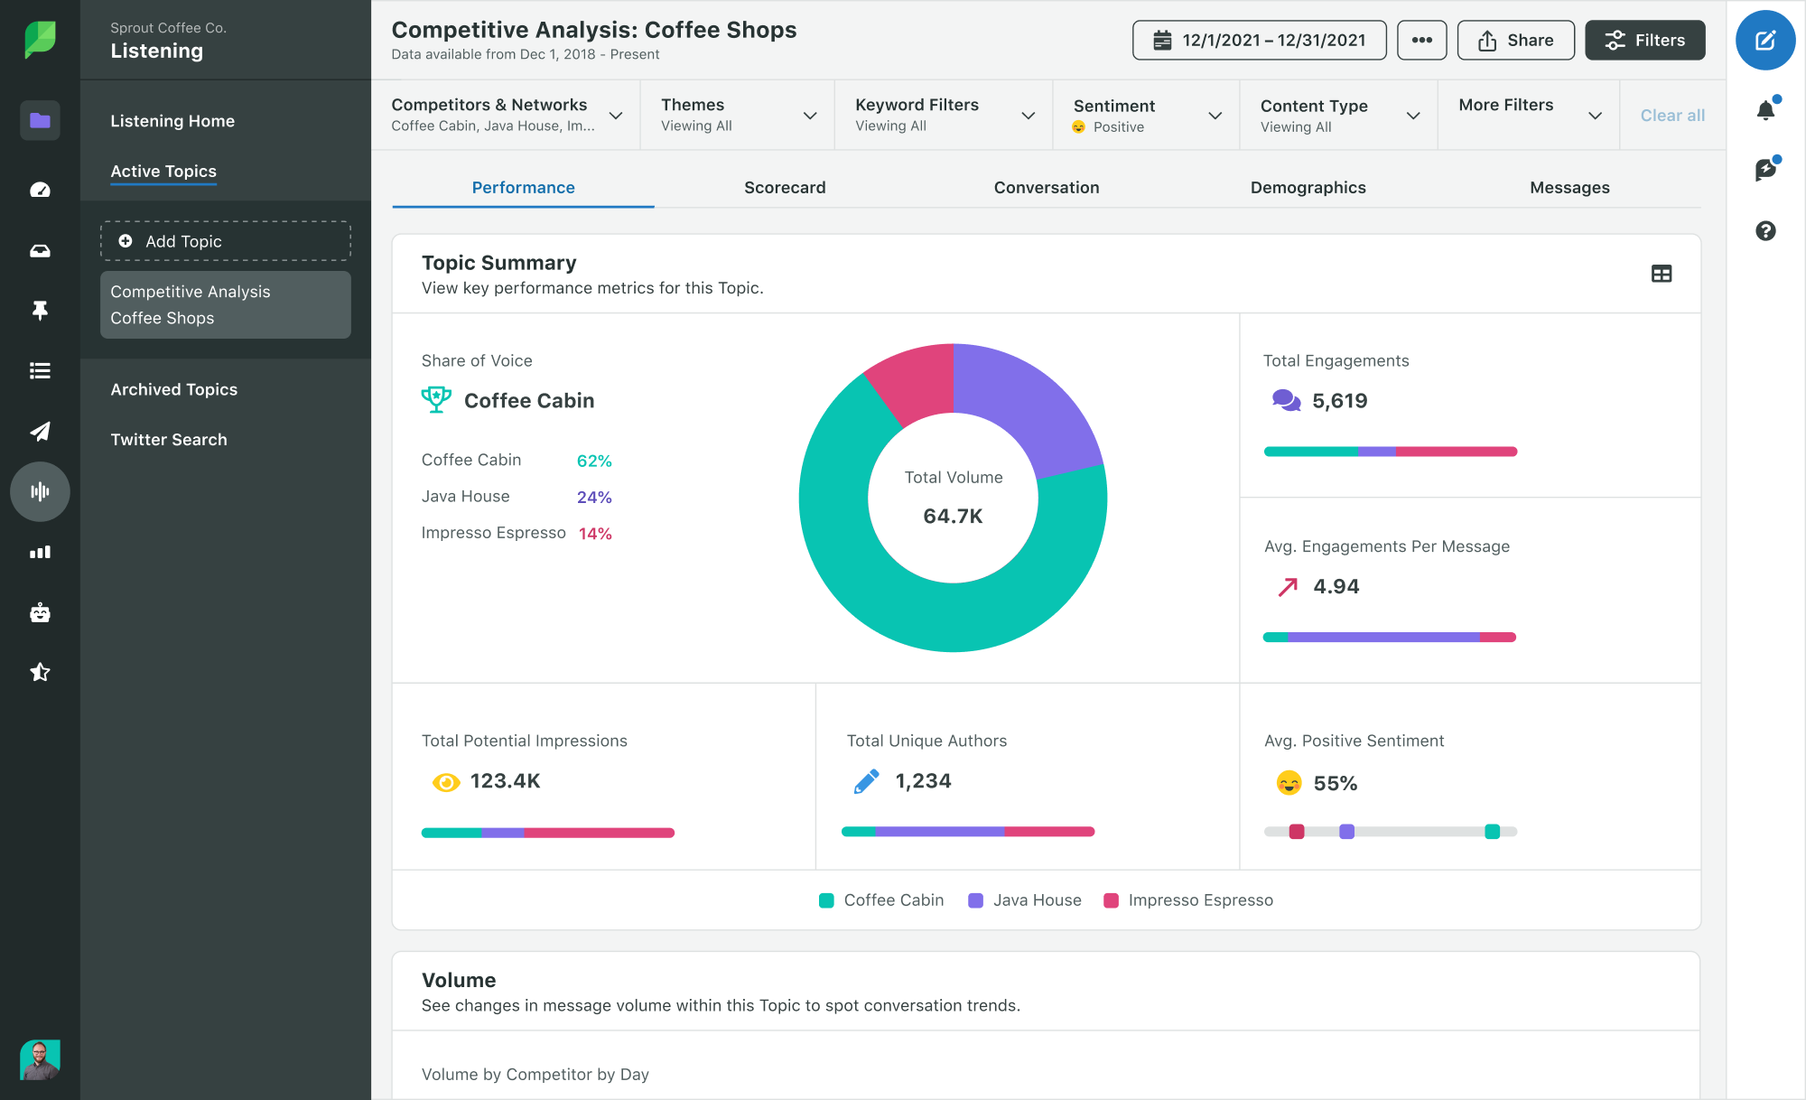Click the date range selector button
Image resolution: width=1806 pixels, height=1100 pixels.
pyautogui.click(x=1259, y=40)
